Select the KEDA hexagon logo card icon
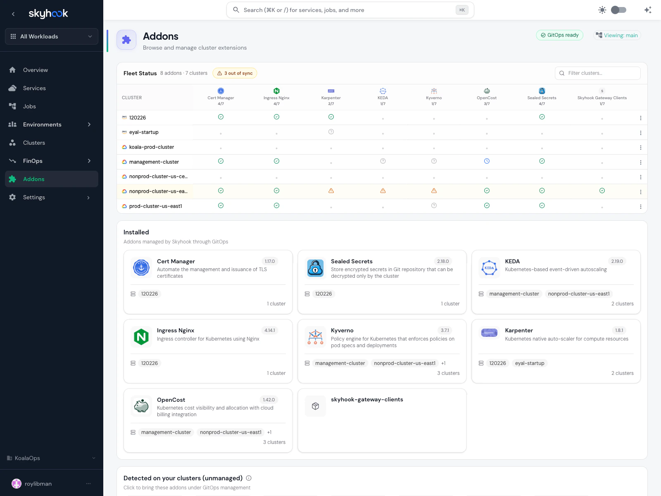Viewport: 661px width, 496px height. 489,267
